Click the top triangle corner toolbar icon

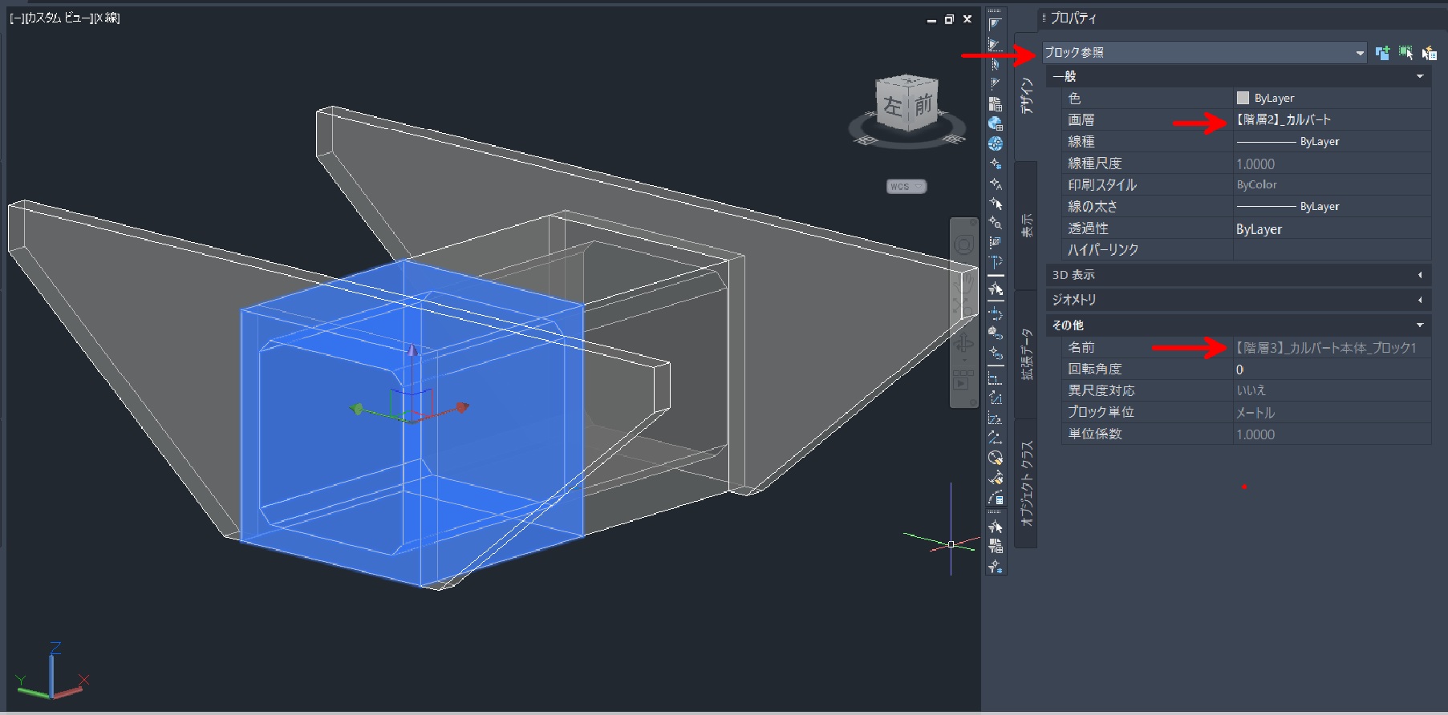coord(996,25)
